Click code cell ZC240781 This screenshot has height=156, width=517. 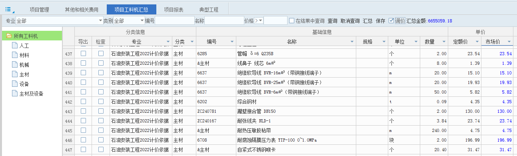pos(216,111)
